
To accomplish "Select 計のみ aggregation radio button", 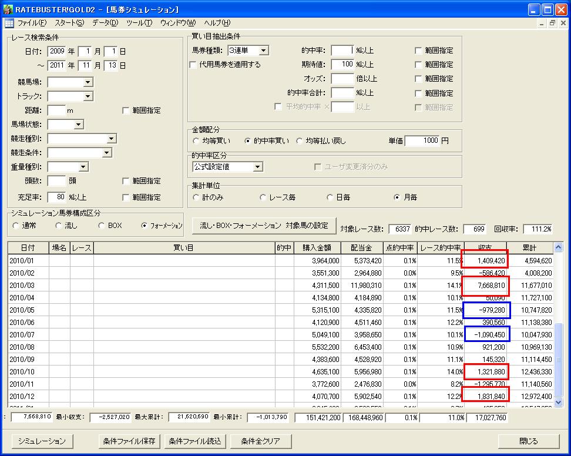I will tap(196, 197).
